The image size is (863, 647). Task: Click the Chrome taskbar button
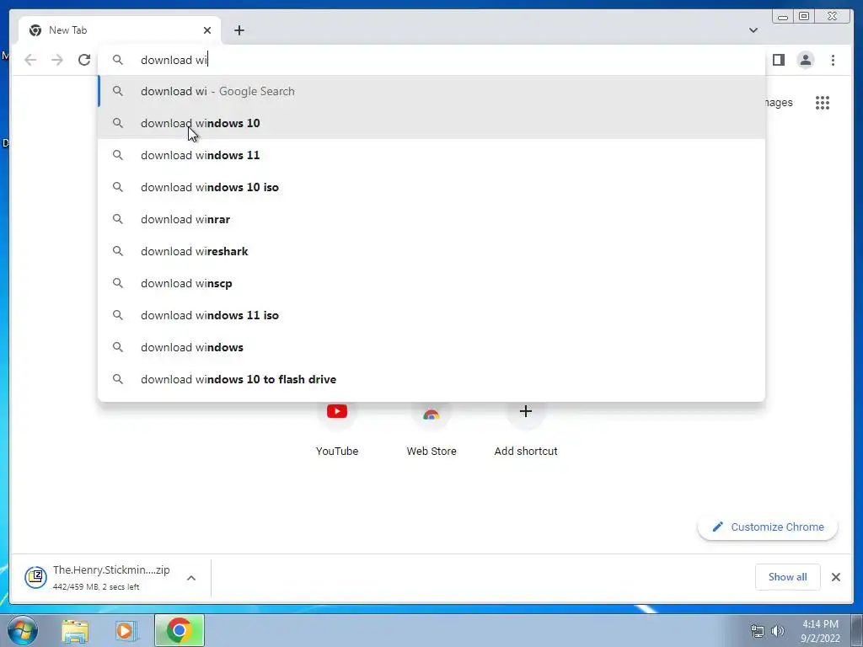tap(180, 630)
